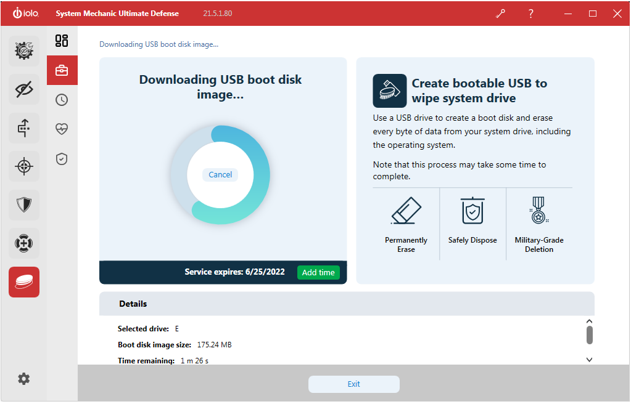631x404 pixels.
Task: Click the 'Military-Grade Deletion' caption
Action: tap(539, 245)
